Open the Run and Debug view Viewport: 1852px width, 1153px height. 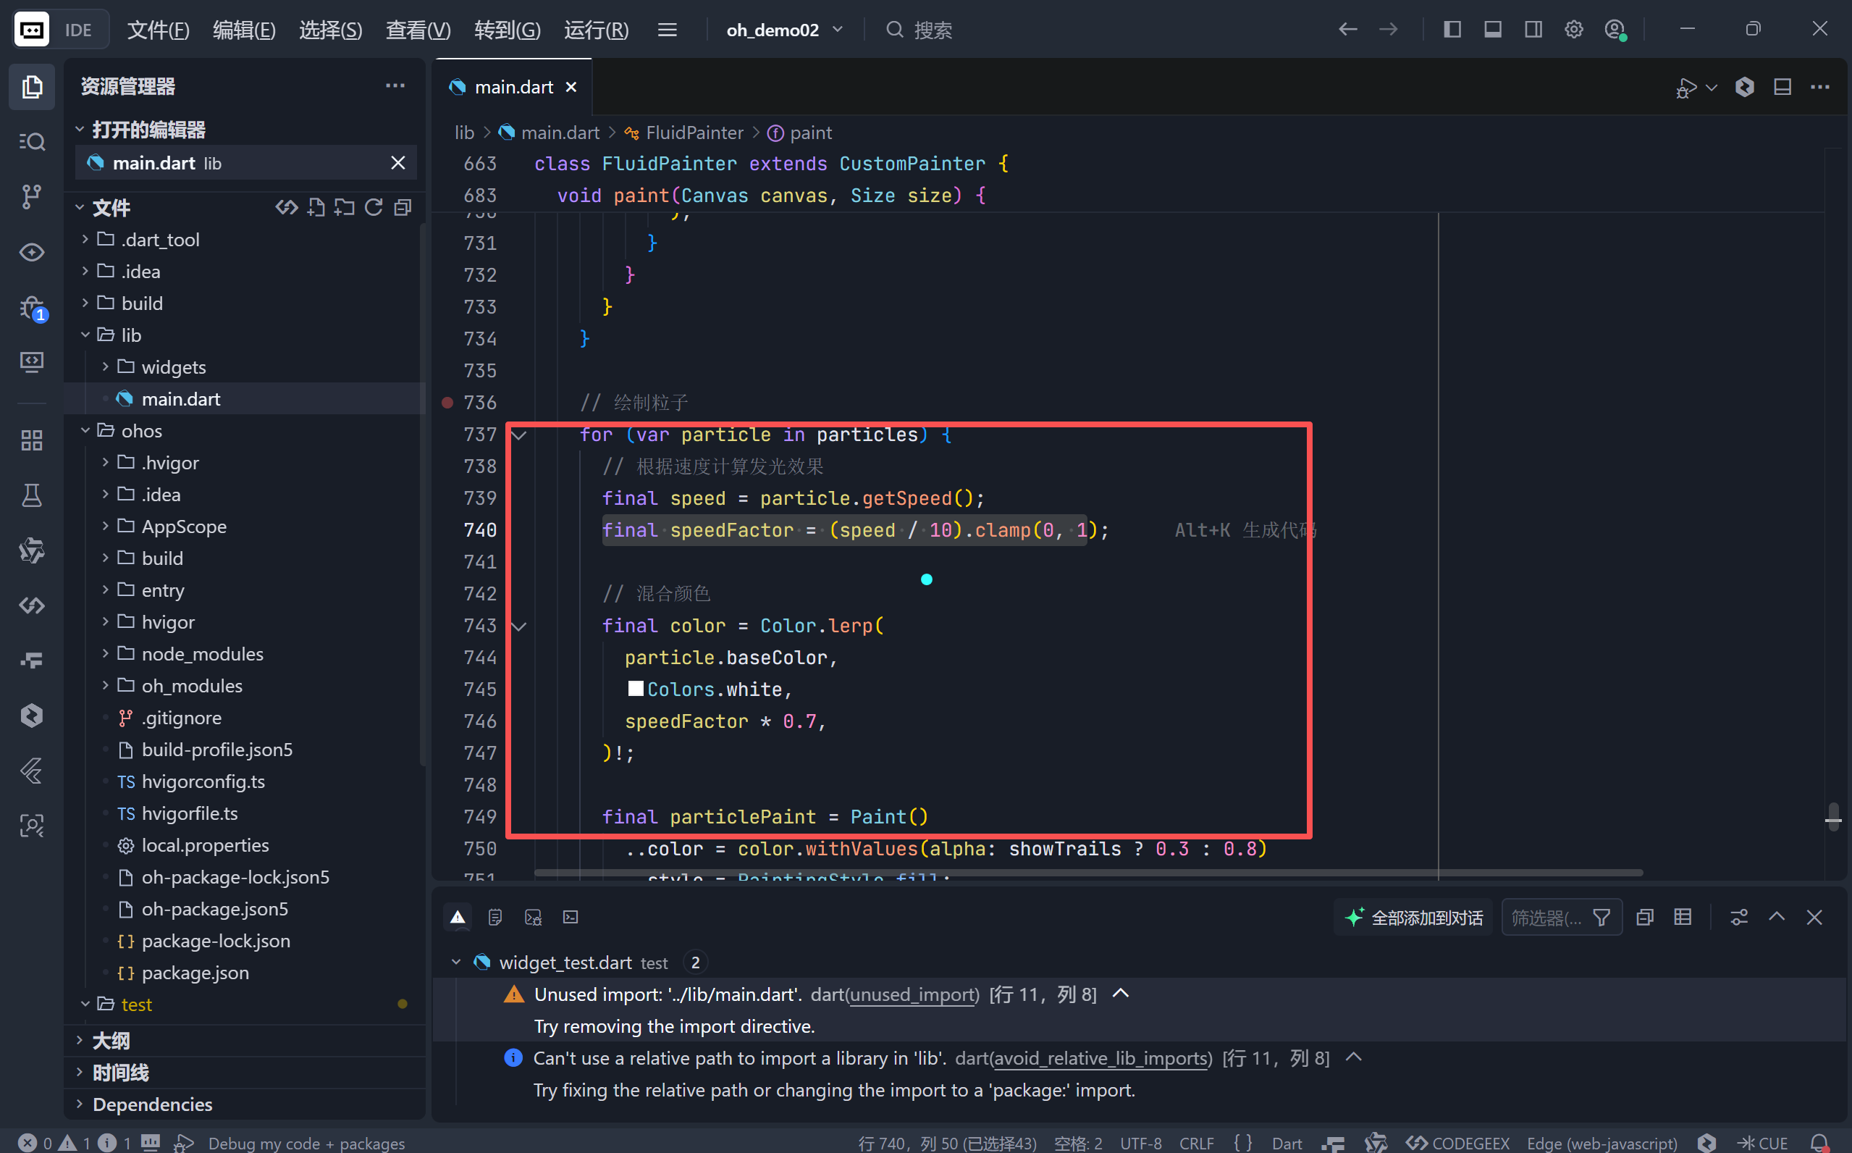(31, 308)
